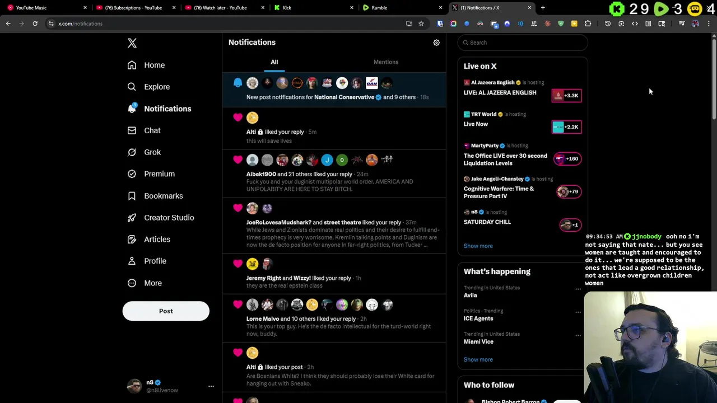Viewport: 717px width, 403px height.
Task: Click the x.com/notifications address bar
Action: [224, 24]
